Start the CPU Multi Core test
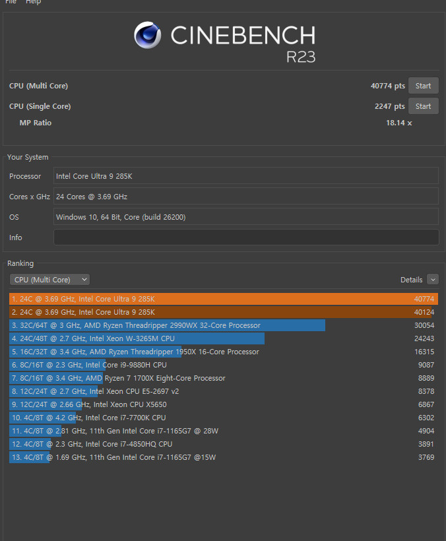 click(423, 86)
